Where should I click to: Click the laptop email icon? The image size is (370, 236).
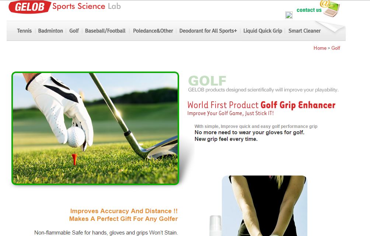tap(331, 9)
